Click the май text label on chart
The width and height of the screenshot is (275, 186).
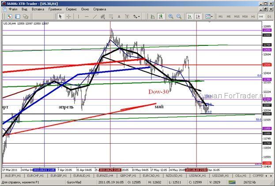[159, 107]
